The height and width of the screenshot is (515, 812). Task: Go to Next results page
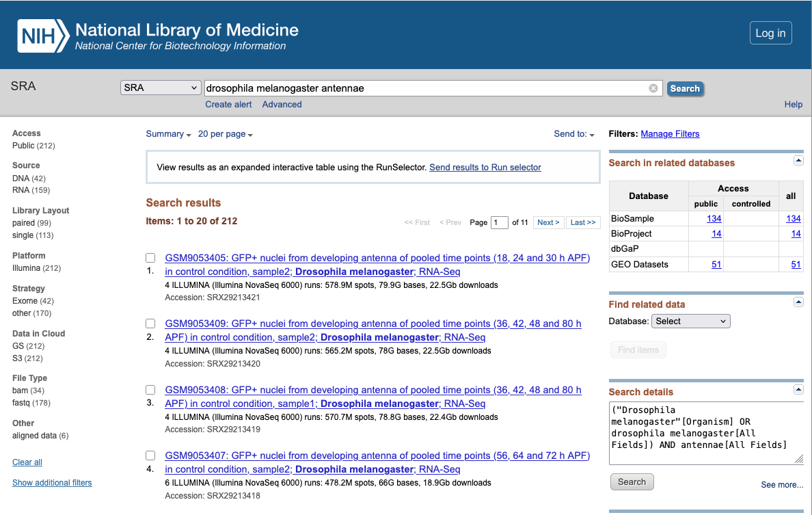click(548, 222)
